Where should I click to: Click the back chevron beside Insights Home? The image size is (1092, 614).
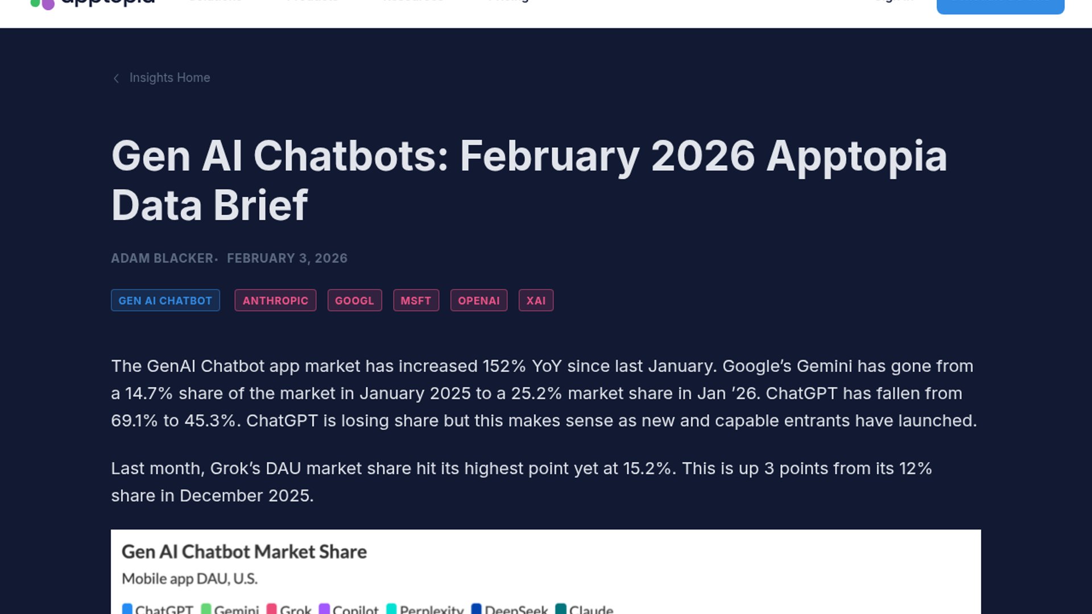[116, 78]
